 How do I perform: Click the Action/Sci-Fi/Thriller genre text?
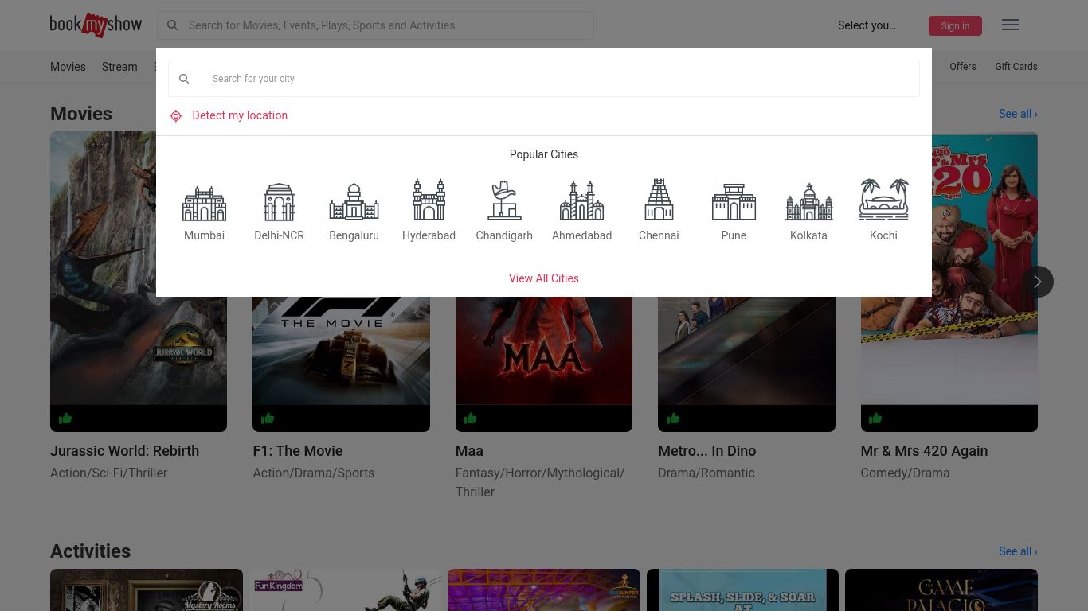[108, 473]
